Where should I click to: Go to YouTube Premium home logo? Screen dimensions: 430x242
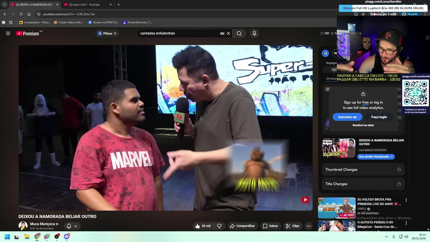pyautogui.click(x=28, y=33)
